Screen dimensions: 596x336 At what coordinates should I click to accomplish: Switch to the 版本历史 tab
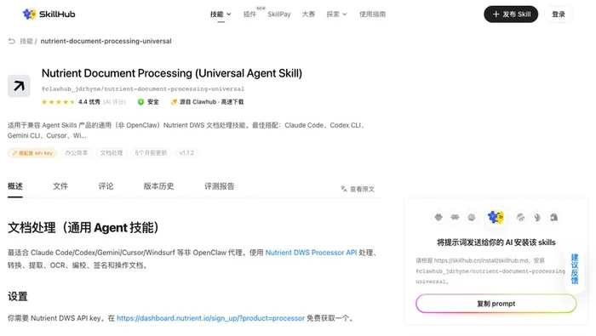tap(158, 186)
